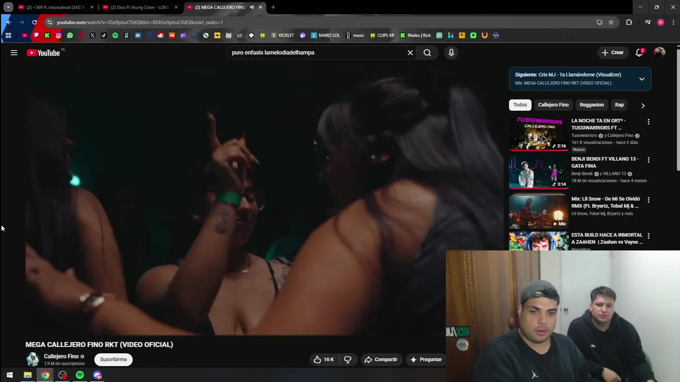Screen dimensions: 680x382
Task: Open the KICKLET bookmark
Action: (283, 35)
